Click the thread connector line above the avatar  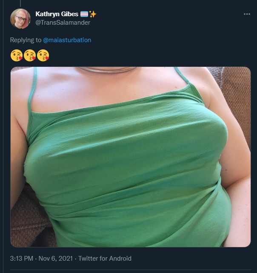tap(20, 3)
